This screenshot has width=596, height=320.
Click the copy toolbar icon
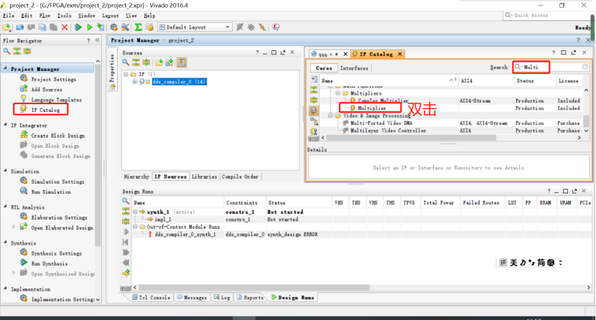[42, 27]
